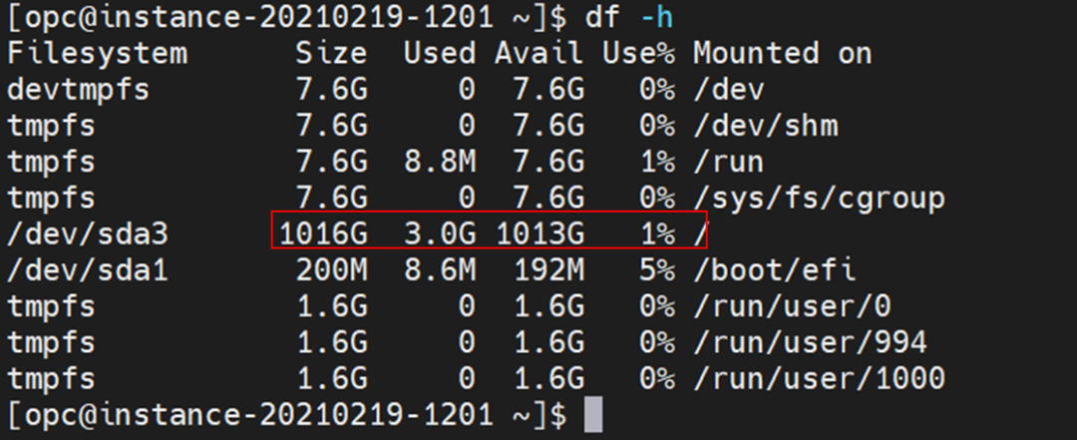Click the 'Avail' column header
This screenshot has height=440, width=1077.
[x=538, y=54]
